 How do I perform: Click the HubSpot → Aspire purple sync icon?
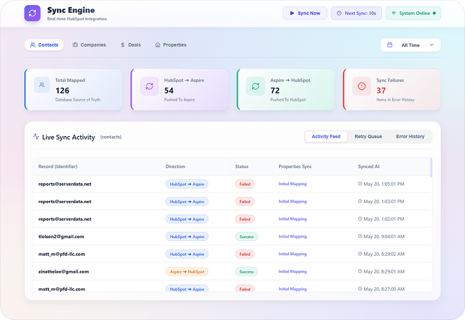point(149,86)
